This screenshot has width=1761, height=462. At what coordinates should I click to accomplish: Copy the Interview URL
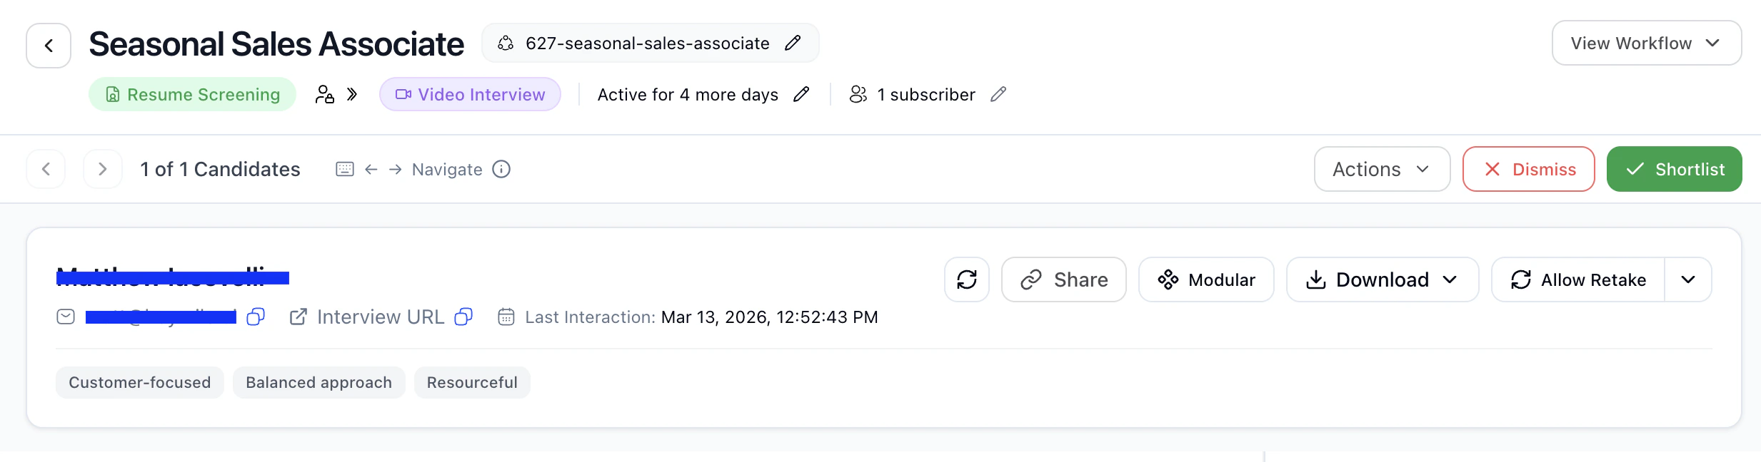click(x=463, y=317)
